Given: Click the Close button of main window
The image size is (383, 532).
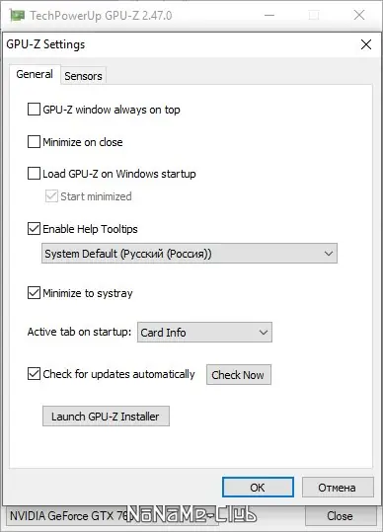Looking at the screenshot, I should [x=340, y=516].
